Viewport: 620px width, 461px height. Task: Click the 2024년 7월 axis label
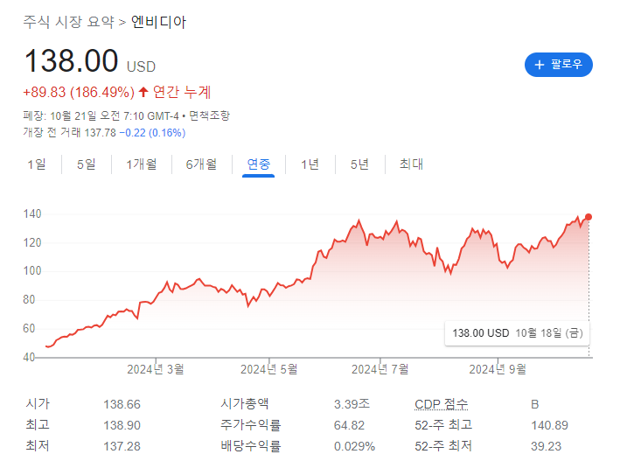380,369
